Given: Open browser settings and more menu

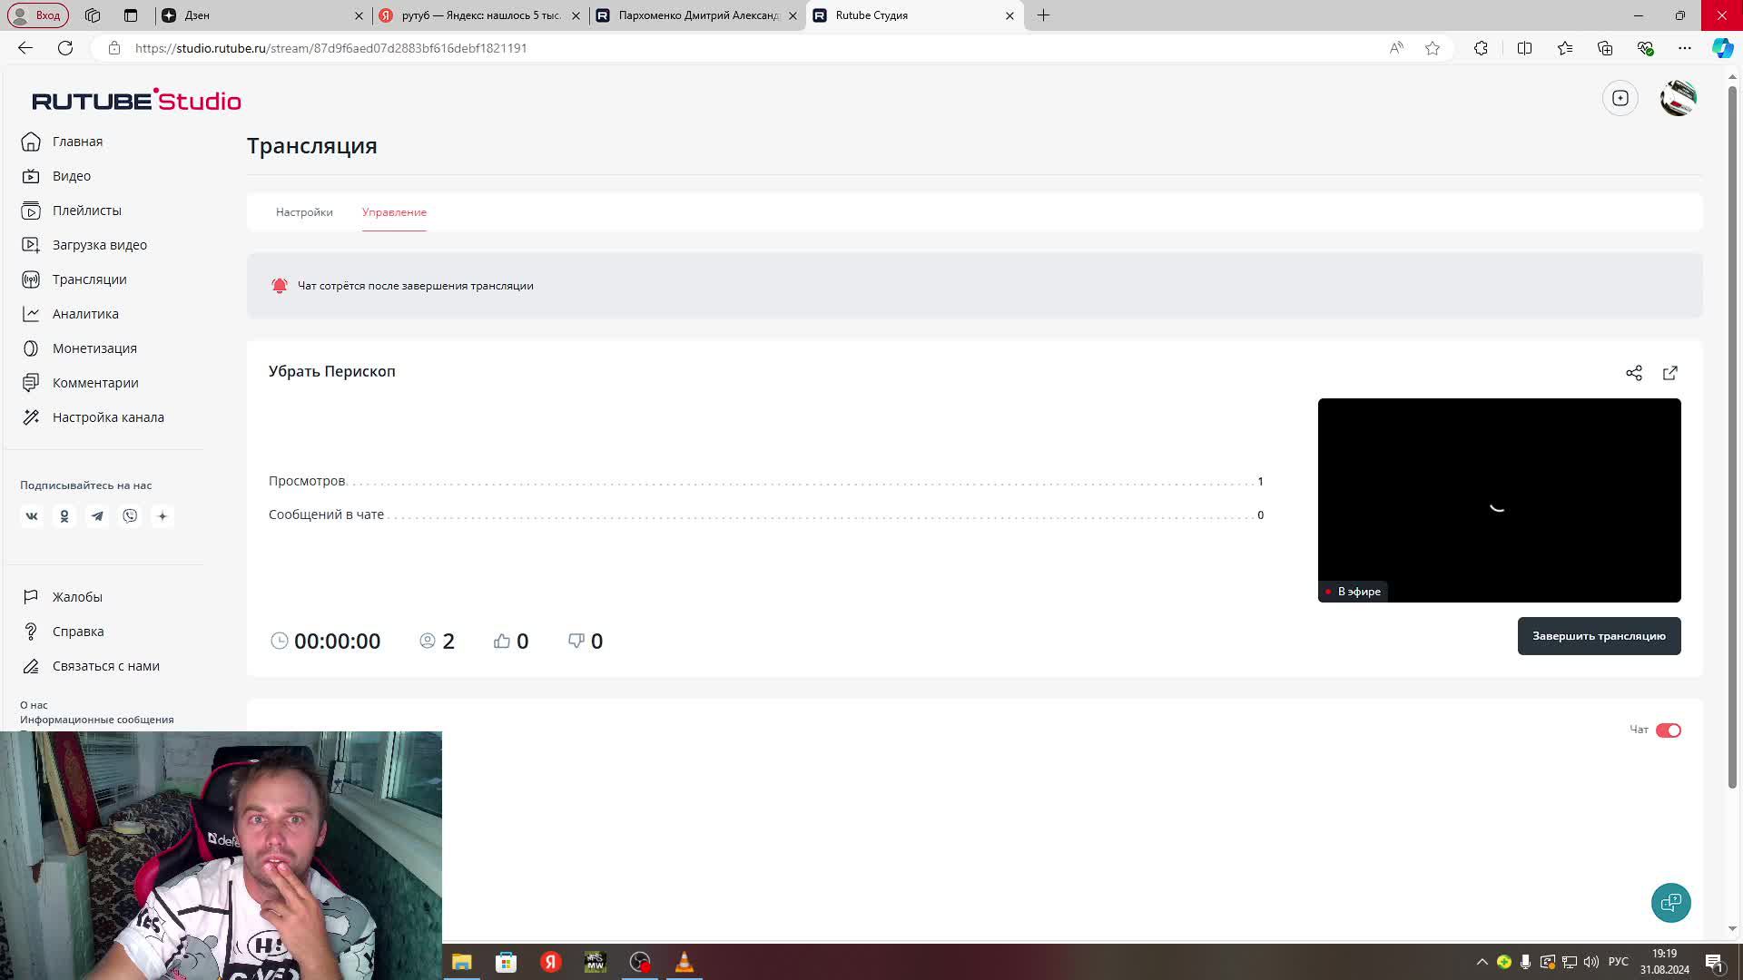Looking at the screenshot, I should click(1685, 48).
